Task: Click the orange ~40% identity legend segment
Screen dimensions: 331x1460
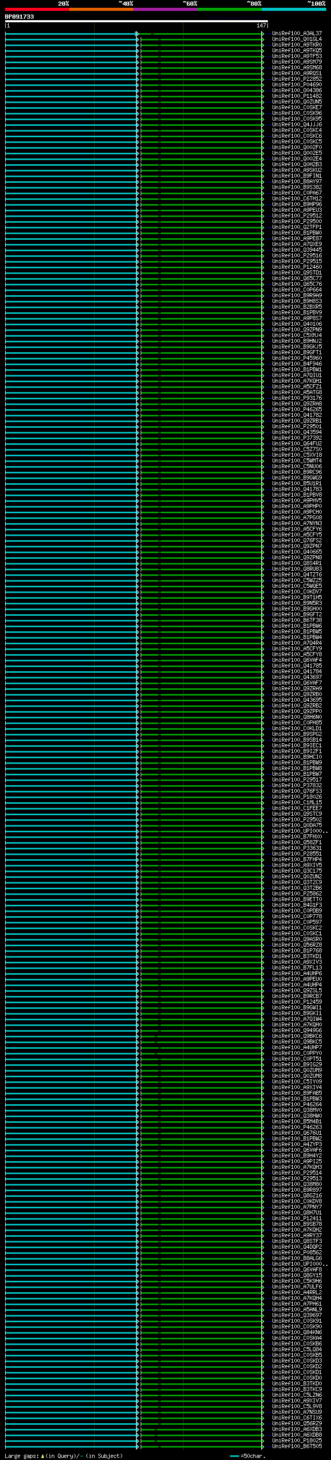Action: (x=101, y=9)
